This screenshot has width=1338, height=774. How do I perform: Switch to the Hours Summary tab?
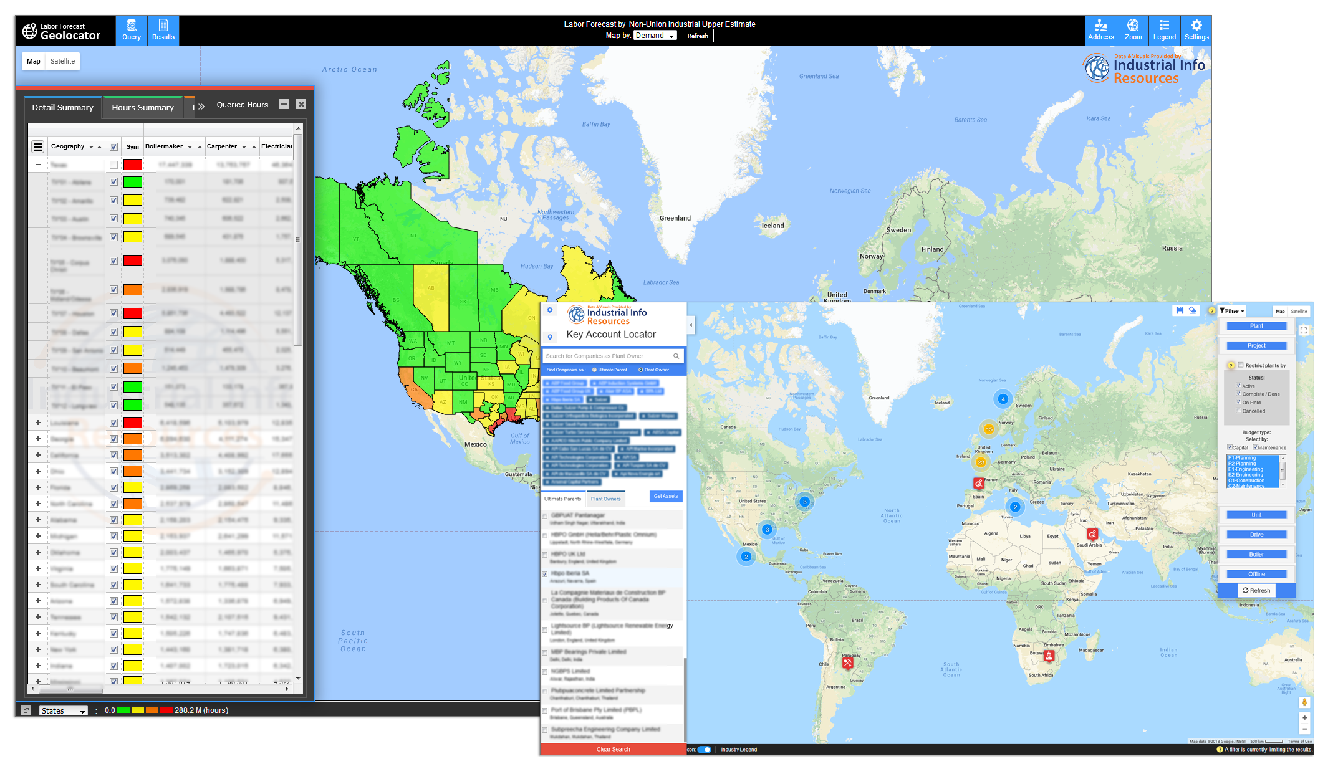point(142,107)
